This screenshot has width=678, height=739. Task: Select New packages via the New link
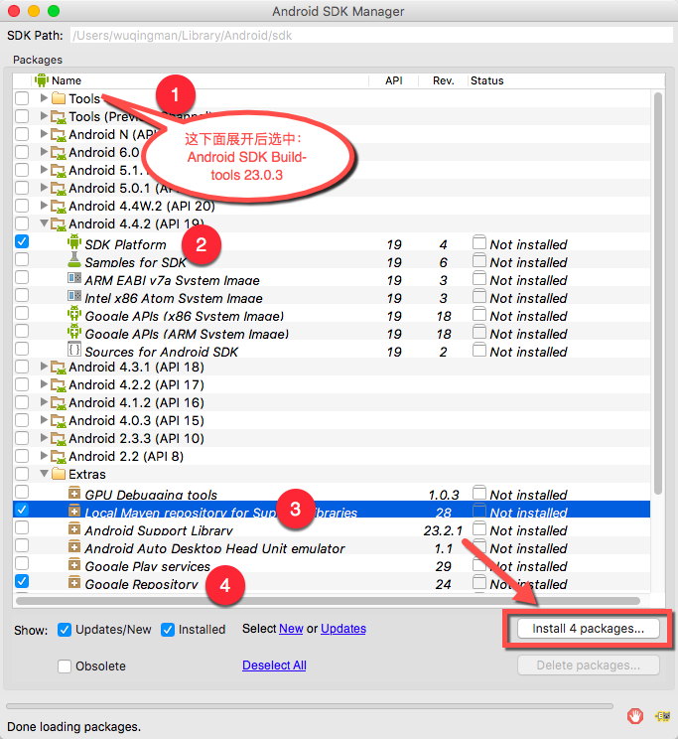point(291,629)
